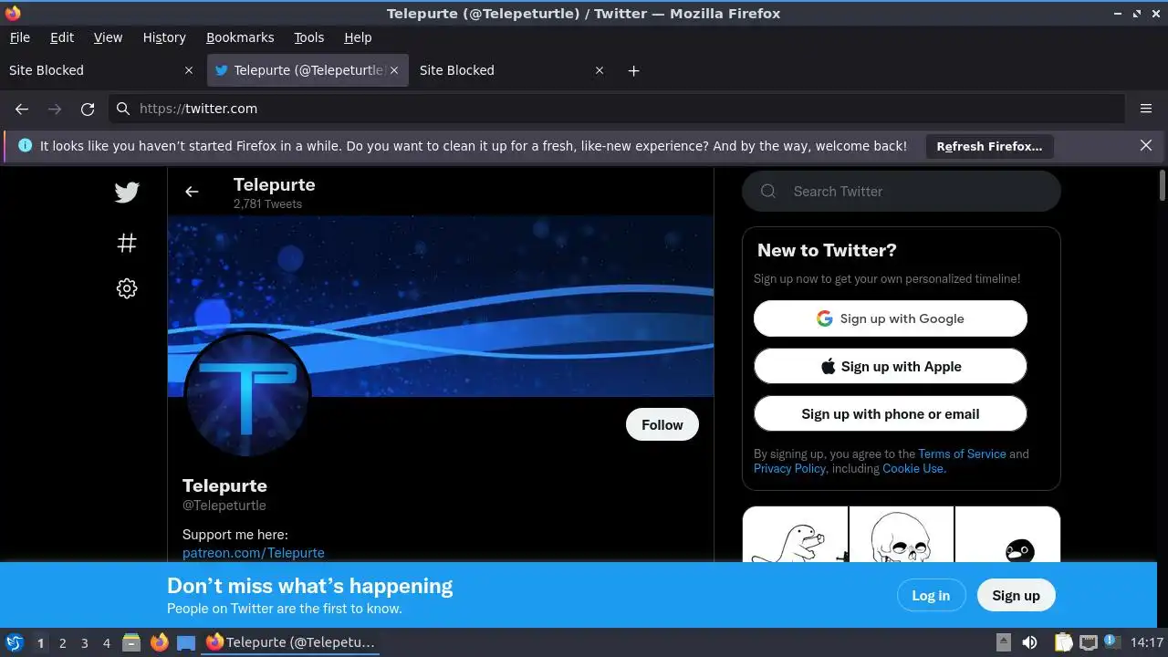The height and width of the screenshot is (657, 1168).
Task: Open the Tools menu
Action: 308,37
